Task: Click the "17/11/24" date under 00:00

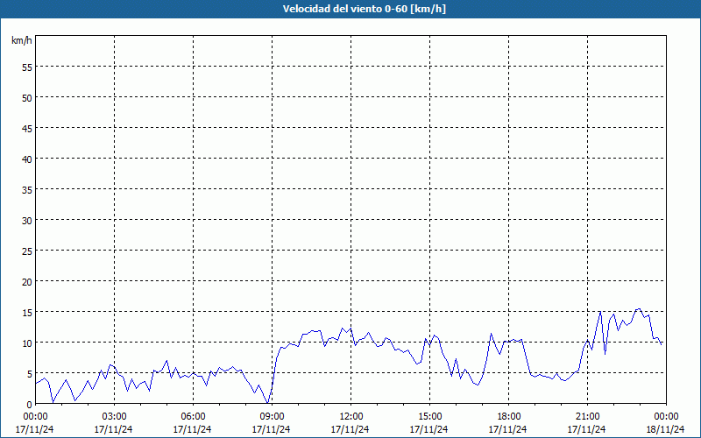Action: coord(34,429)
